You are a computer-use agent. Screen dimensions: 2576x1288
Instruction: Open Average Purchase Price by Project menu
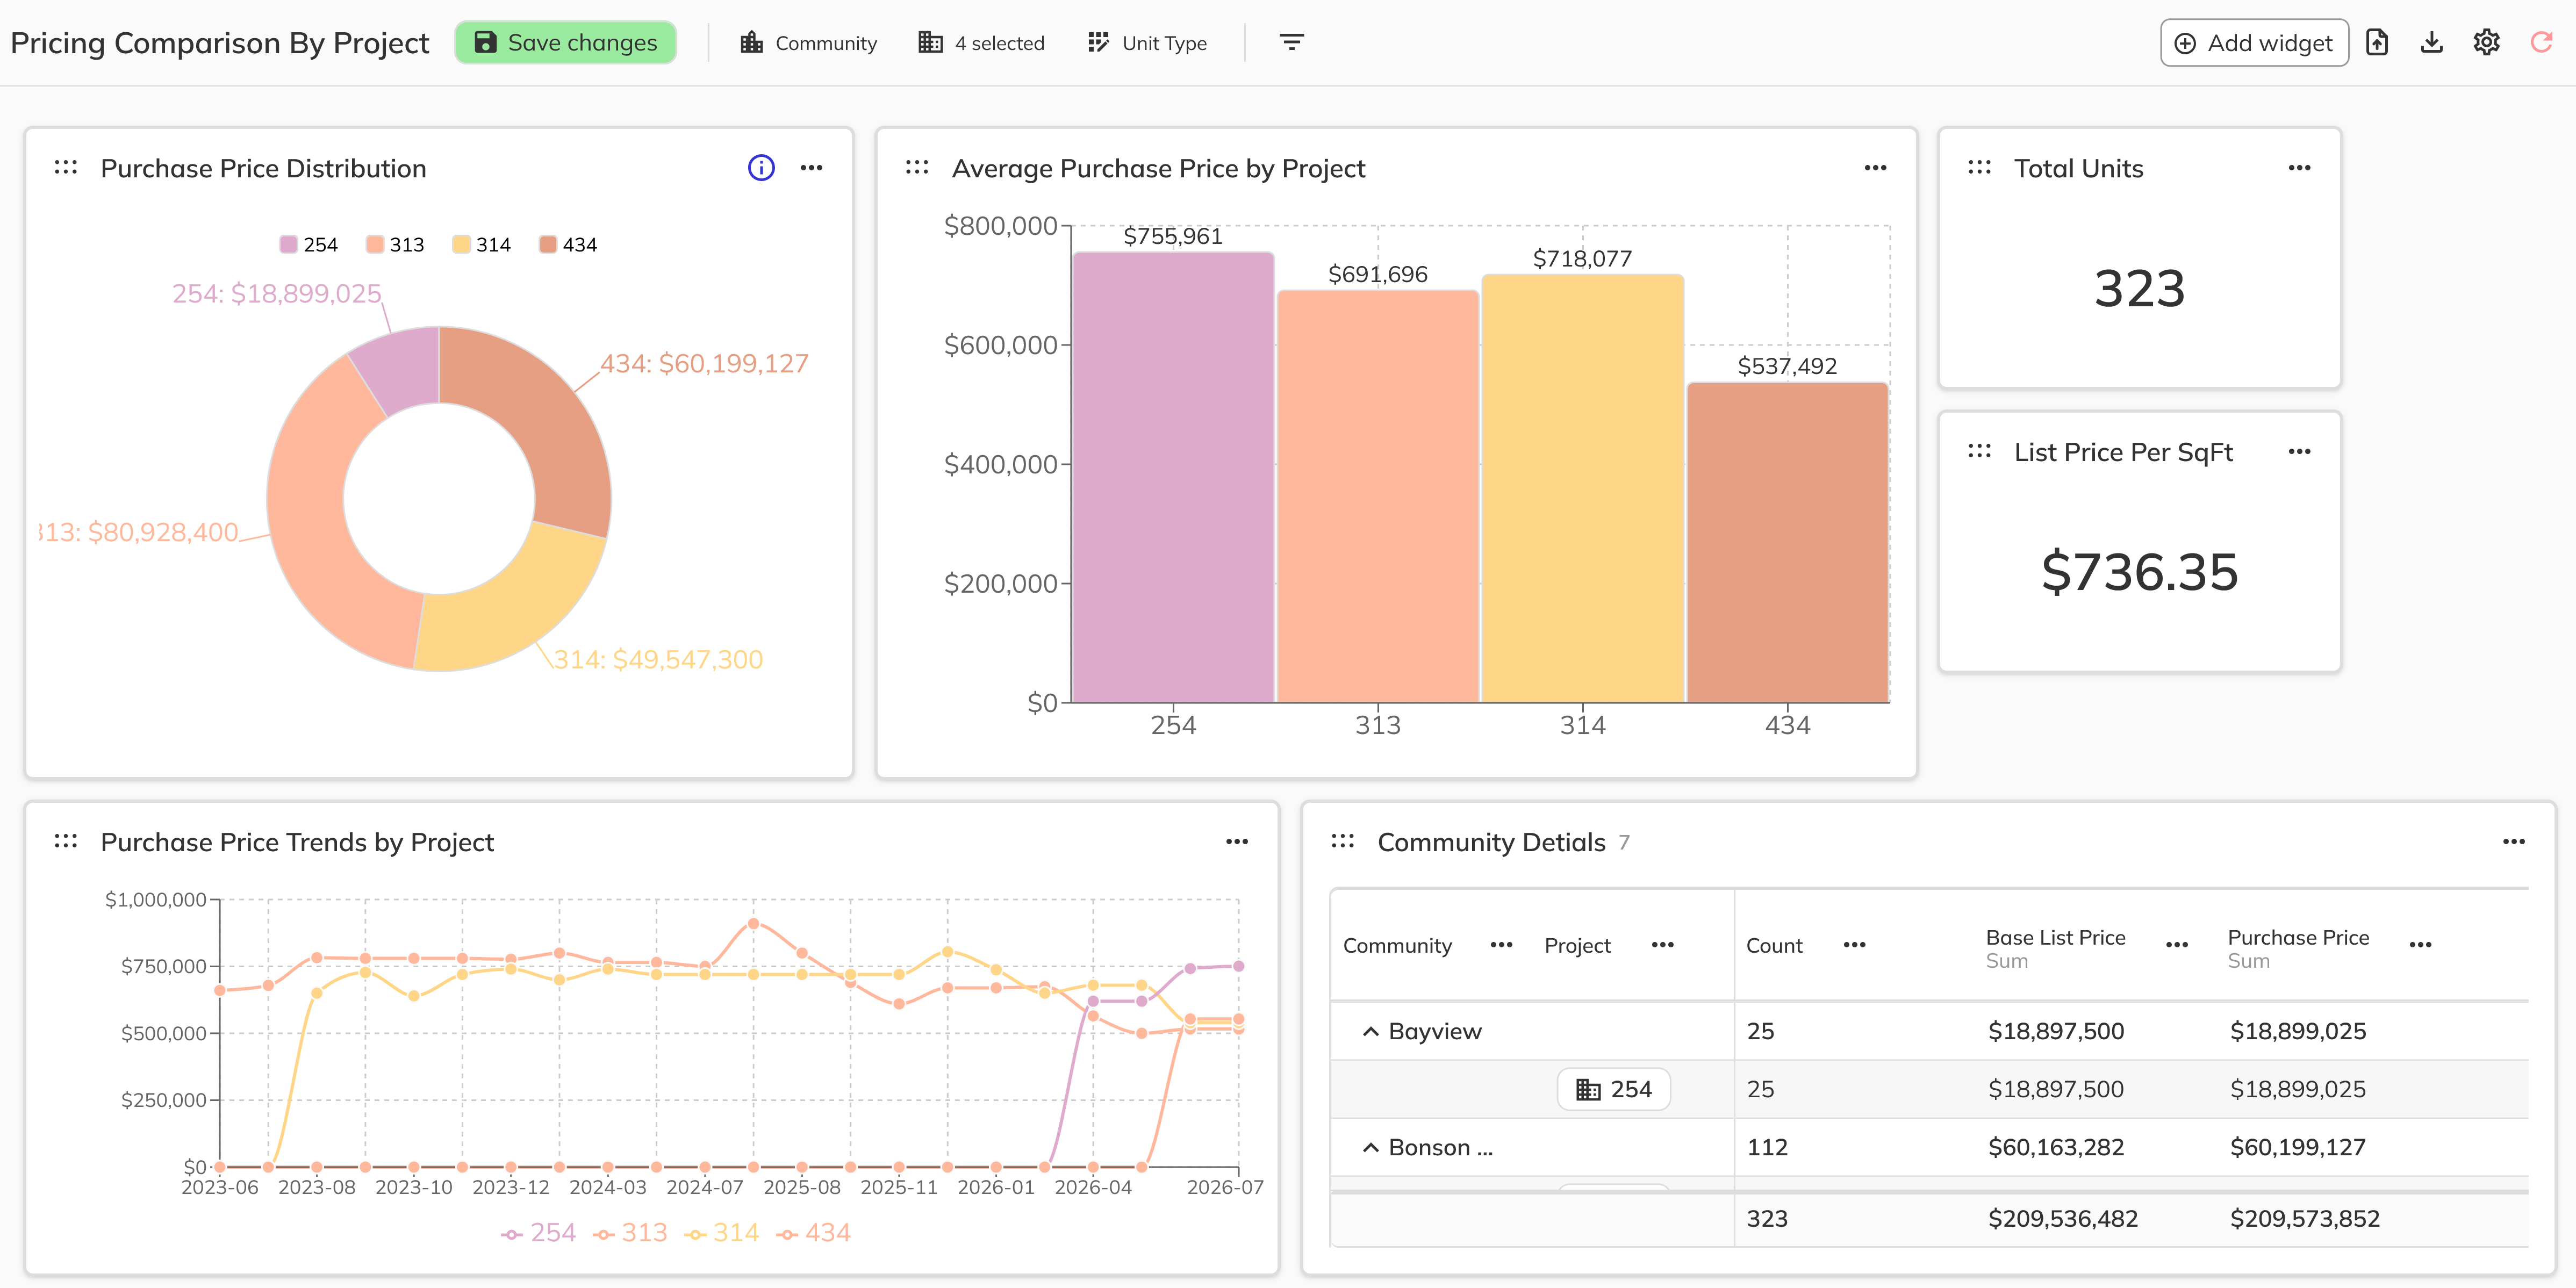tap(1875, 168)
